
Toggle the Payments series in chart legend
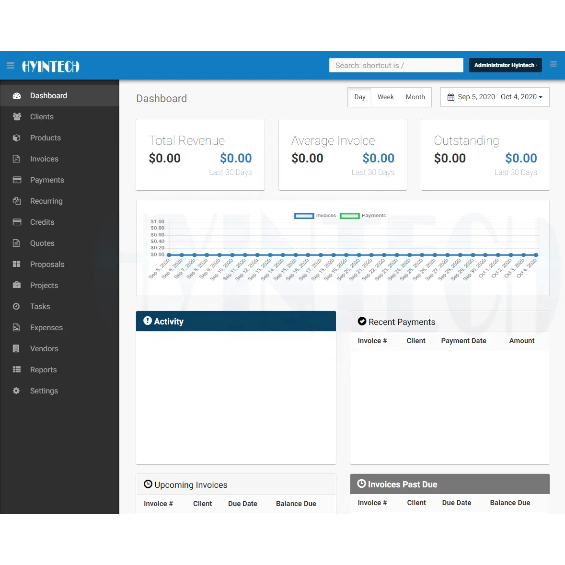pos(363,216)
